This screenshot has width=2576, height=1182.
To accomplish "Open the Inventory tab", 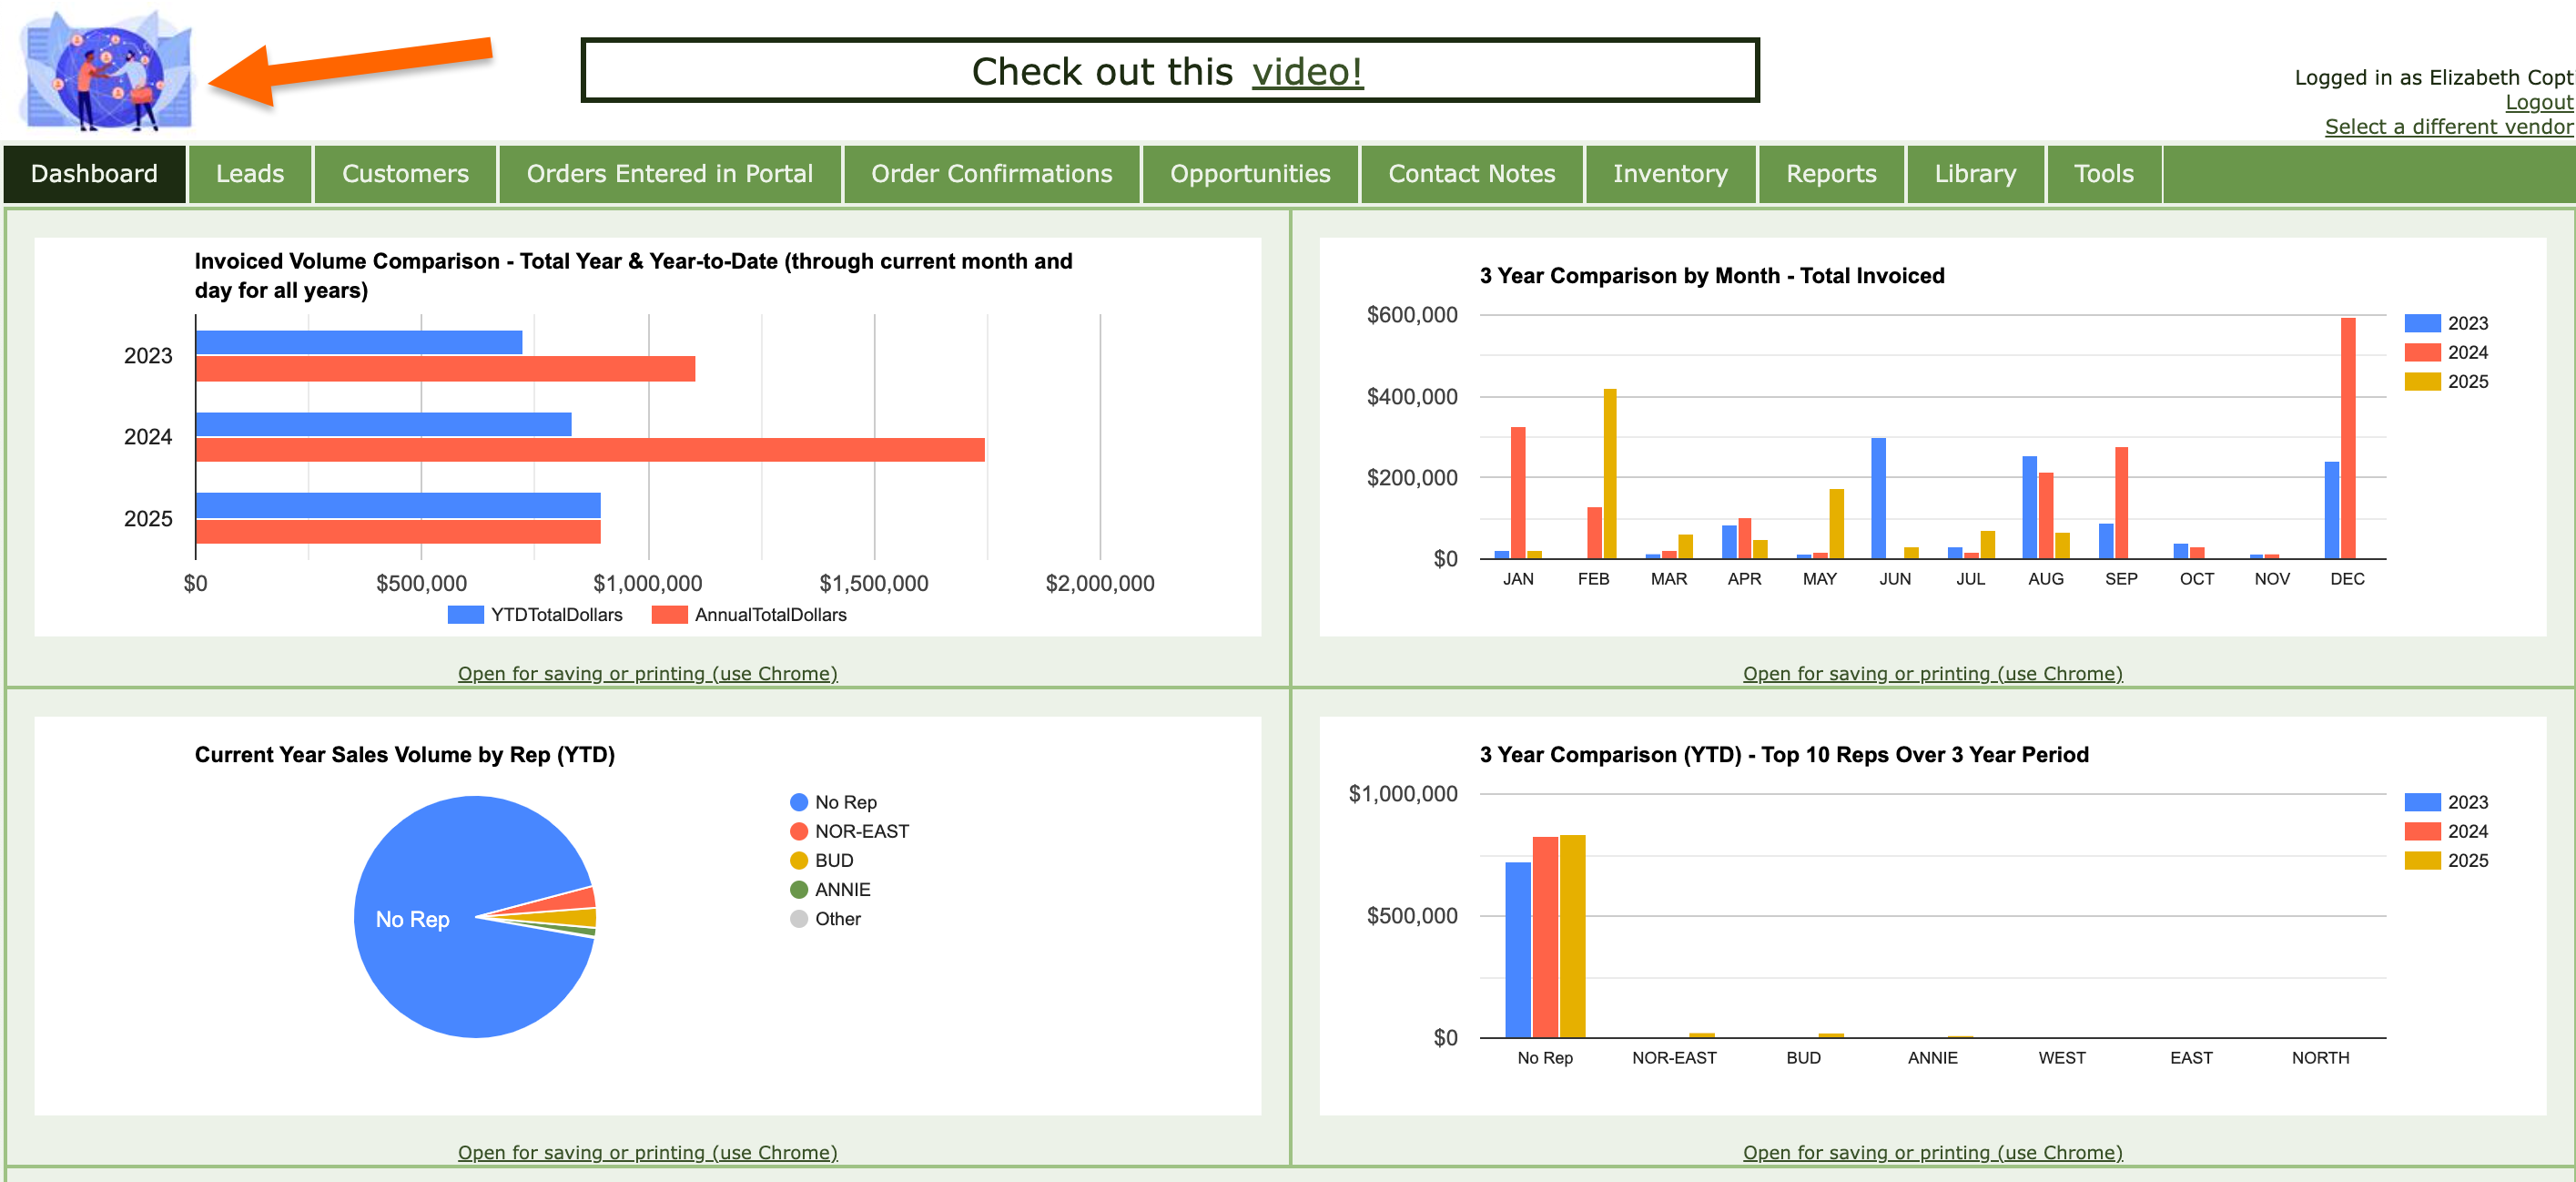I will click(x=1669, y=174).
